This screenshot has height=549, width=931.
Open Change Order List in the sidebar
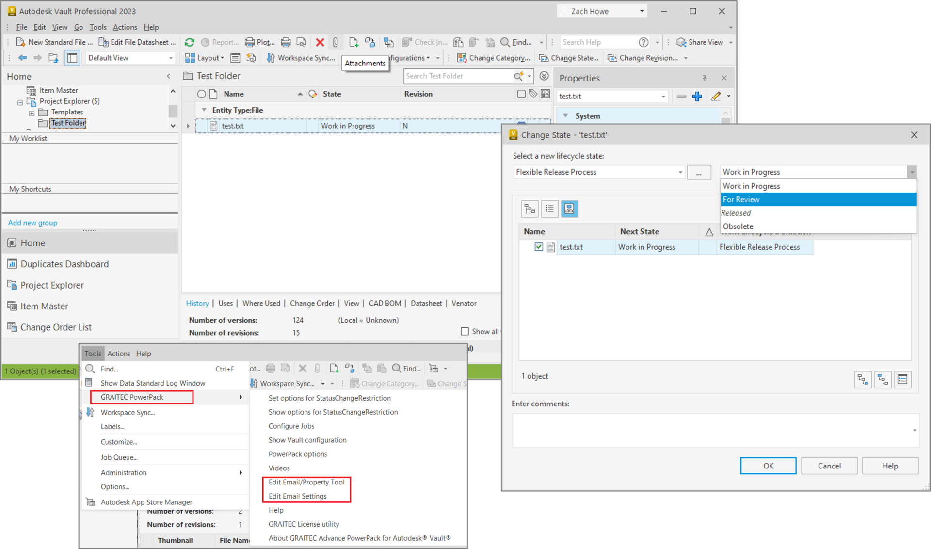click(x=55, y=327)
